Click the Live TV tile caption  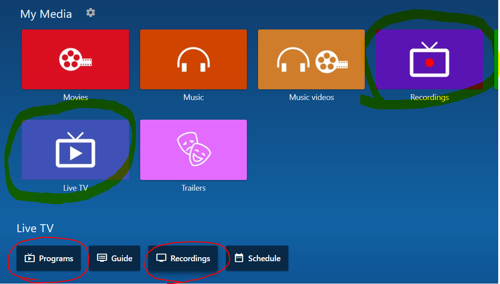coord(75,188)
